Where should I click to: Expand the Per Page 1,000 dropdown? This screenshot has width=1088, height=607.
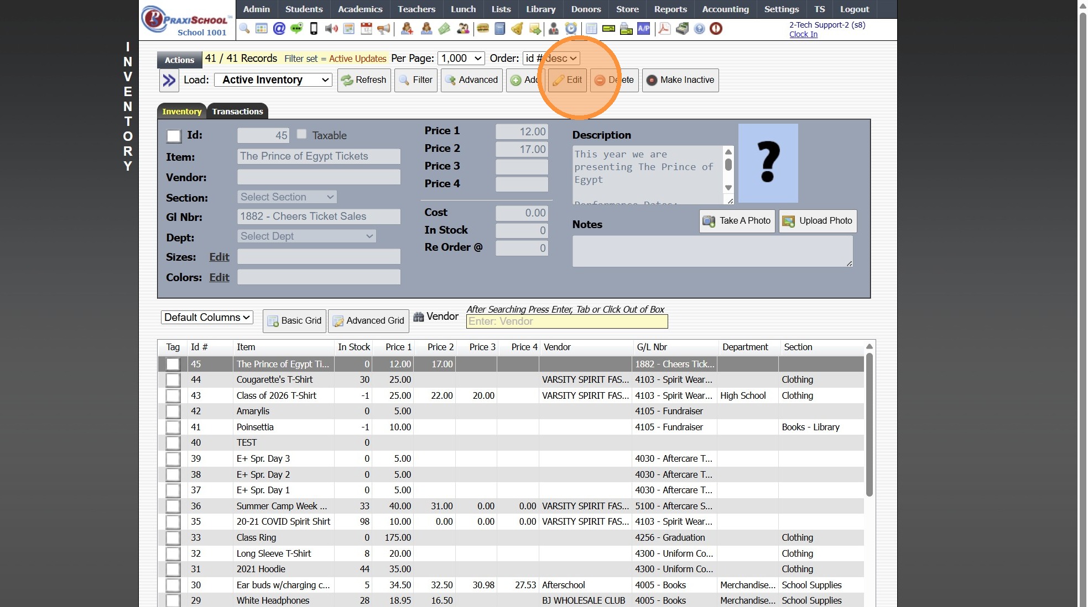461,59
